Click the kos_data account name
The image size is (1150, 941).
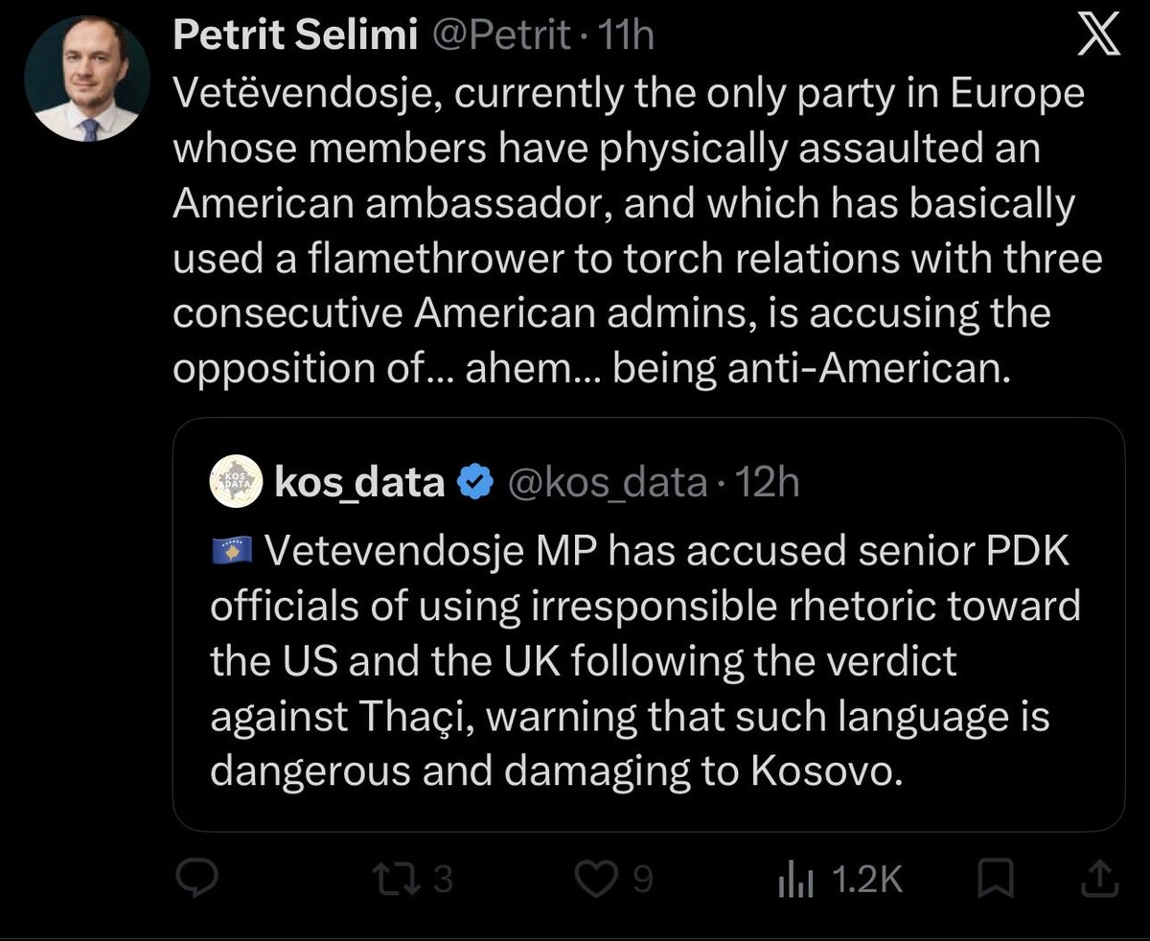click(359, 483)
